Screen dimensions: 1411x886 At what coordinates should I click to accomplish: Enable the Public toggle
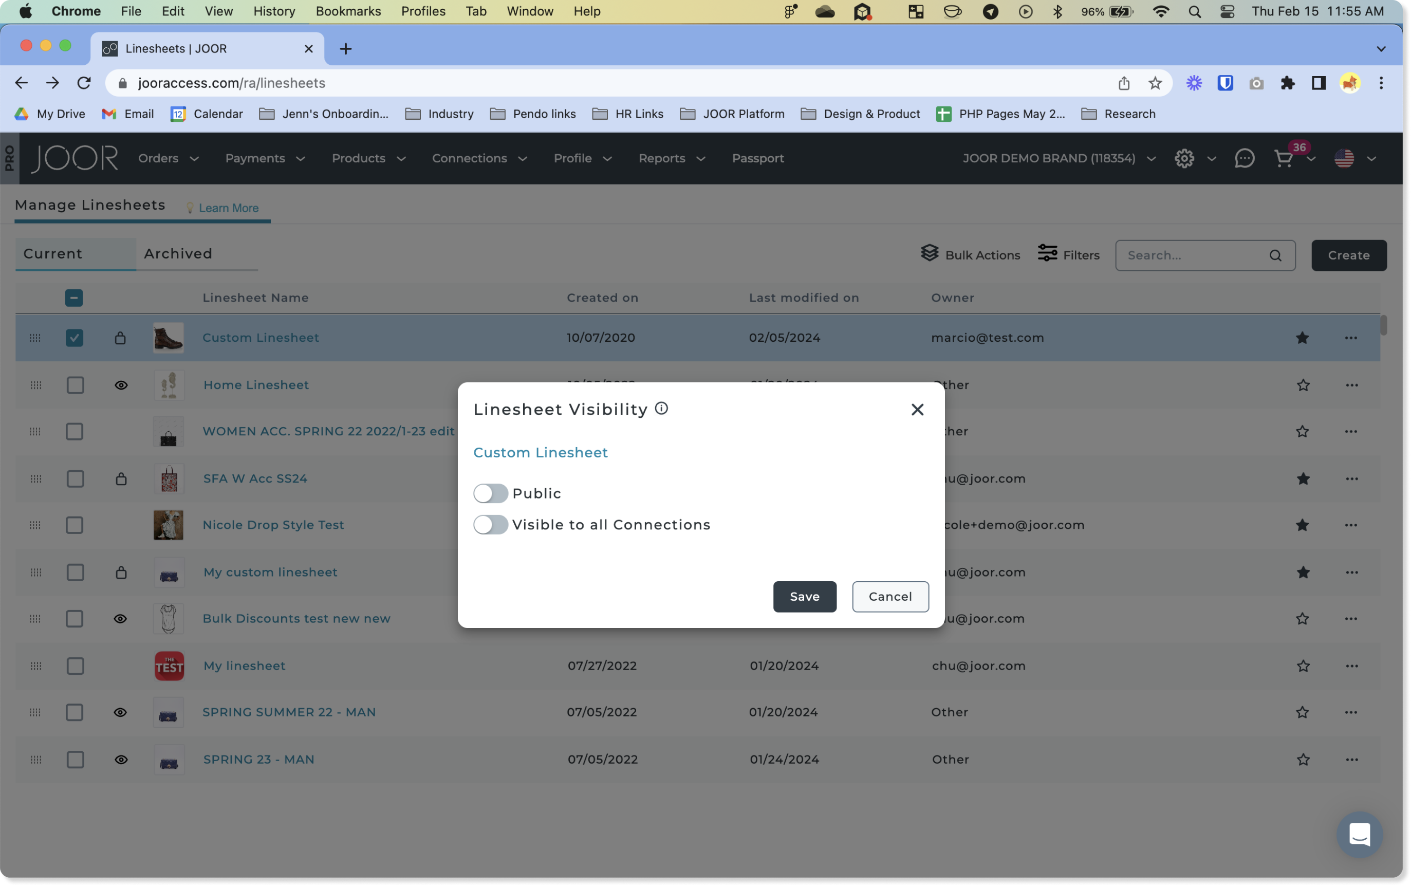point(490,493)
